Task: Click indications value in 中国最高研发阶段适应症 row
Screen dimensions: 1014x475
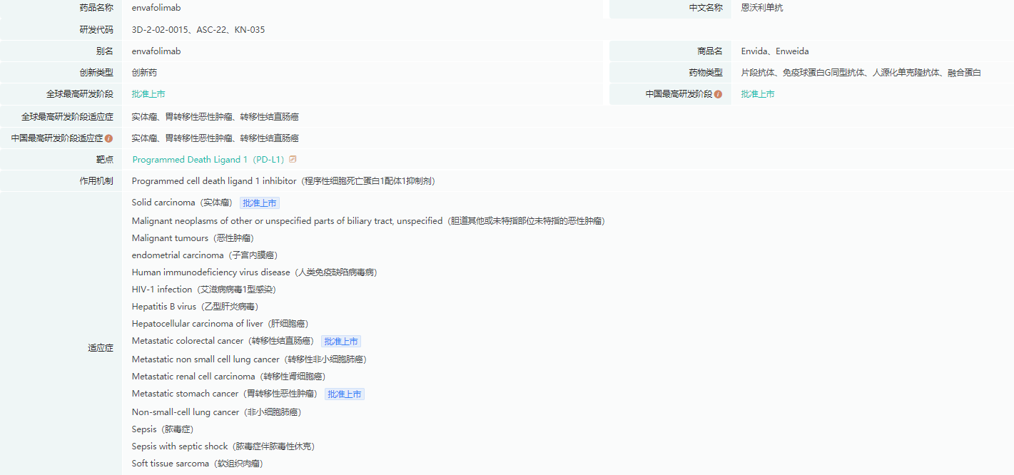Action: (x=216, y=138)
